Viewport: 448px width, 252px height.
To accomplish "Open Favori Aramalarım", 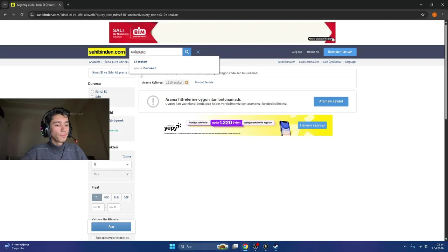I will point(309,62).
